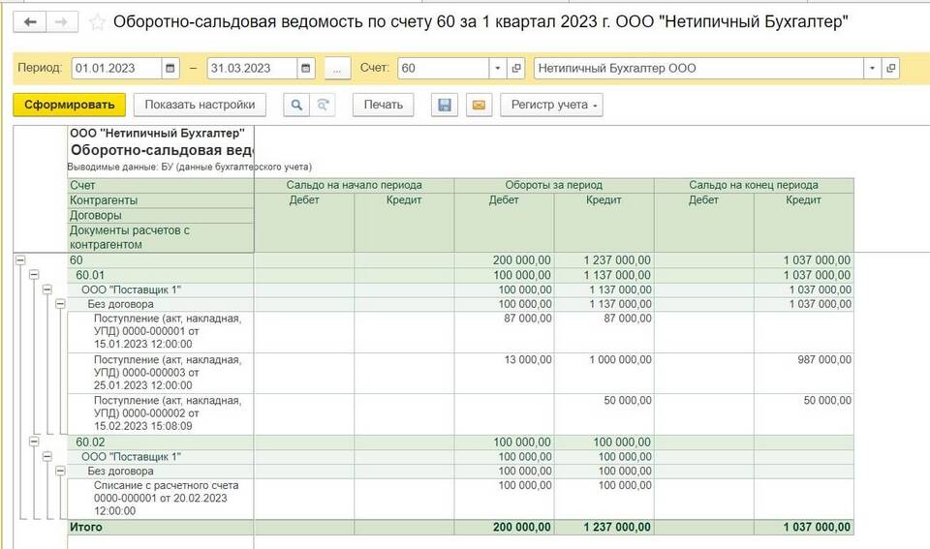Click 60.01 account row label
Image resolution: width=930 pixels, height=549 pixels.
[90, 275]
